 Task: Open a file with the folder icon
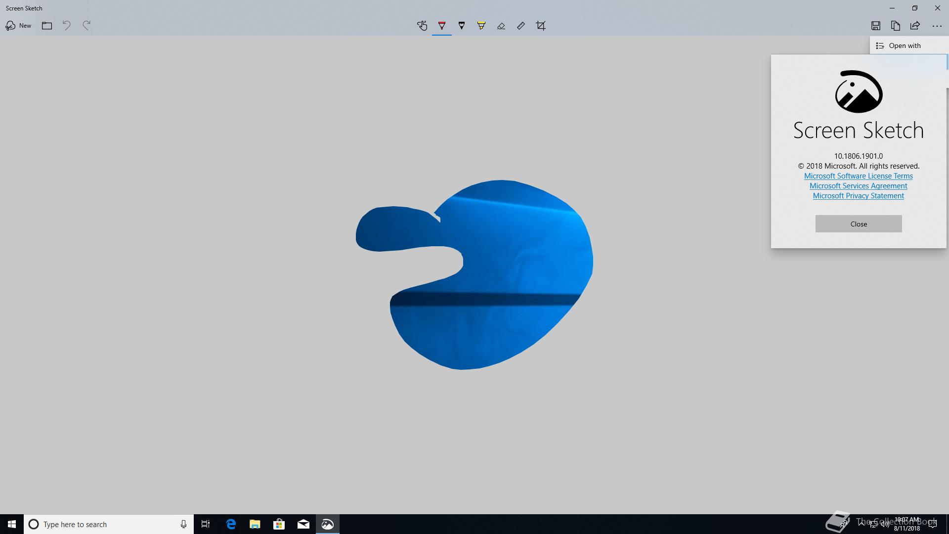pos(47,26)
